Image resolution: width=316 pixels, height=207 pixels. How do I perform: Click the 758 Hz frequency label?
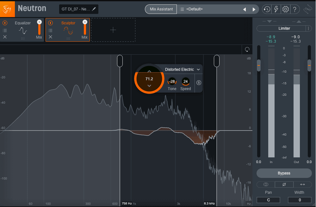127,204
